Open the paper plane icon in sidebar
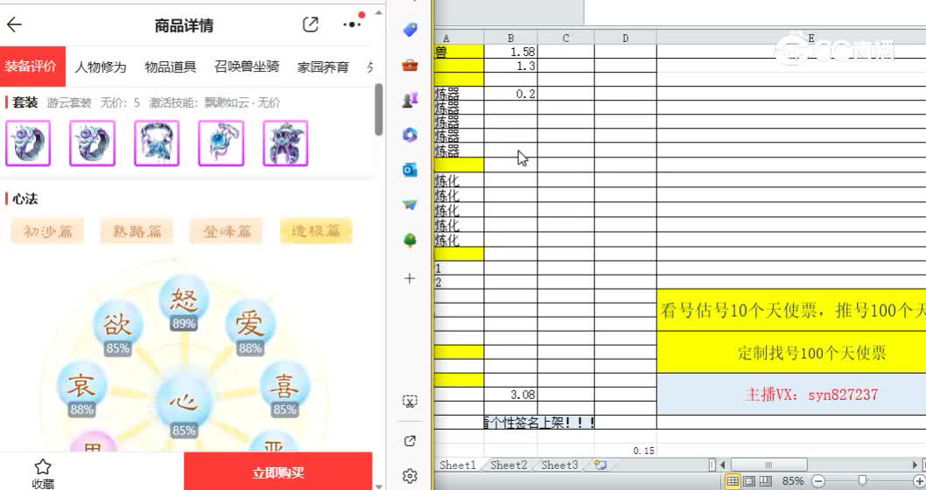Screen dimensions: 926x490 [410, 205]
